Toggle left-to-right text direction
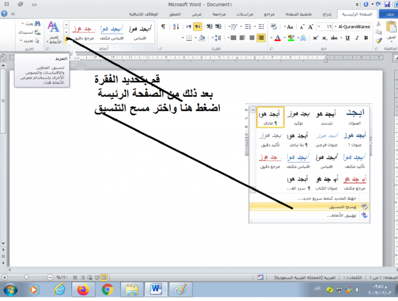Viewport: 398px width, 301px height. click(x=189, y=26)
